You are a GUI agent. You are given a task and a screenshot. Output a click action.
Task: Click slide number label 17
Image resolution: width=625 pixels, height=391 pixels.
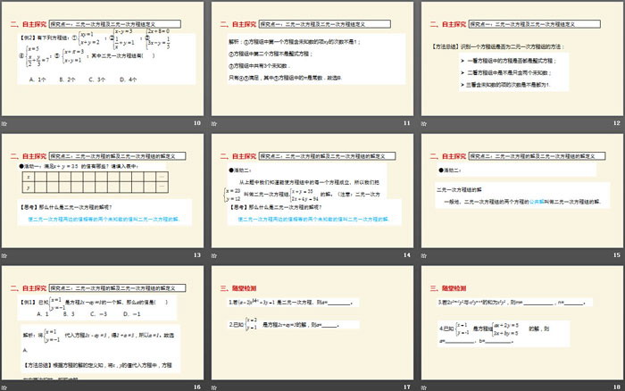point(407,387)
